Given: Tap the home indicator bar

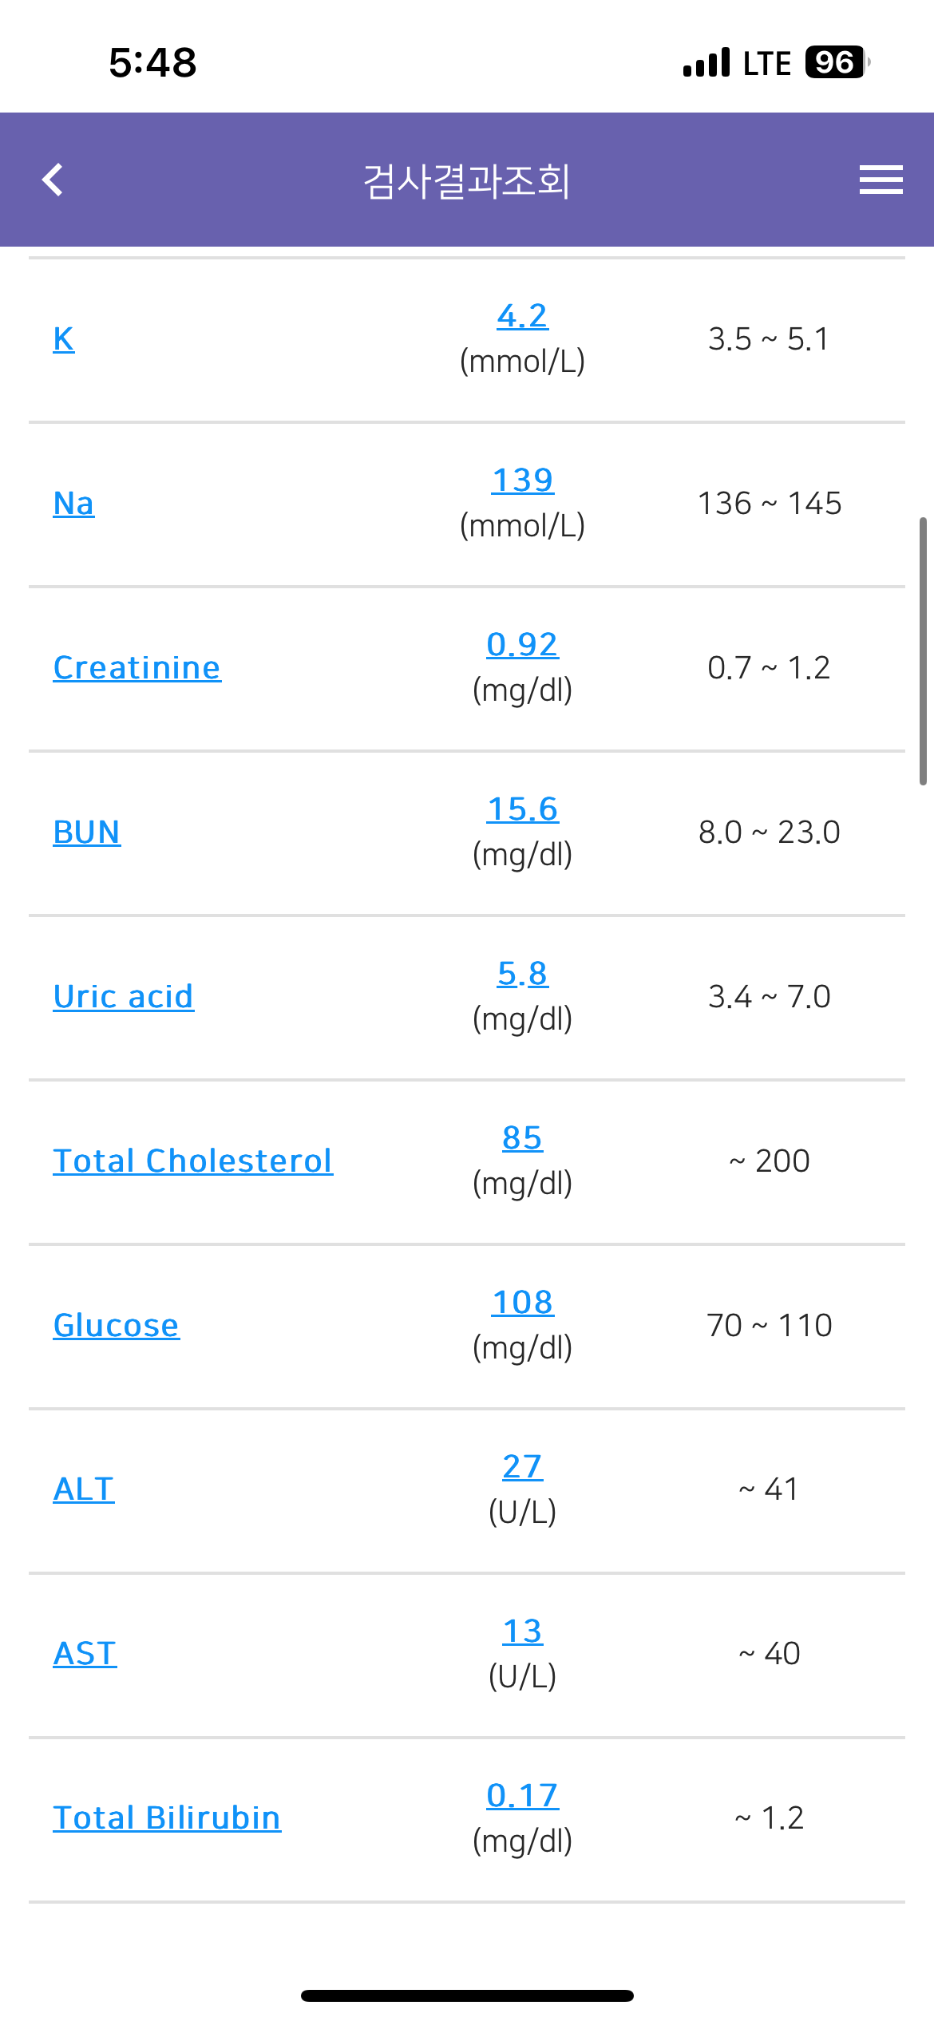Looking at the screenshot, I should (x=467, y=1995).
